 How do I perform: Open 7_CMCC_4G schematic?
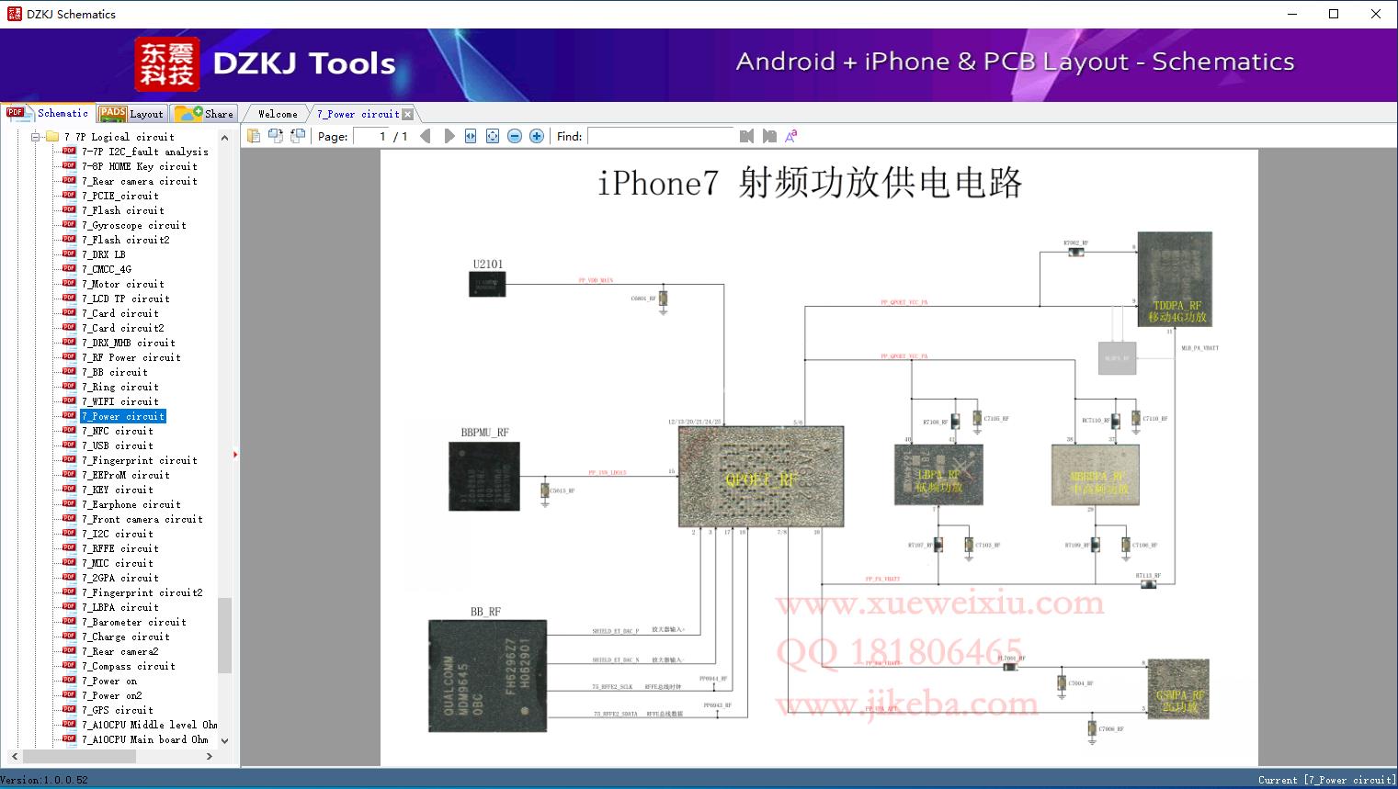[x=106, y=269]
